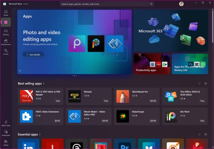Select the Apps tab in sidebar
This screenshot has height=149, width=214.
point(6,22)
